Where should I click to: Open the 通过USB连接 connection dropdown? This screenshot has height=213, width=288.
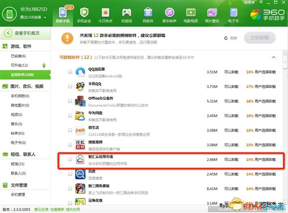33,17
